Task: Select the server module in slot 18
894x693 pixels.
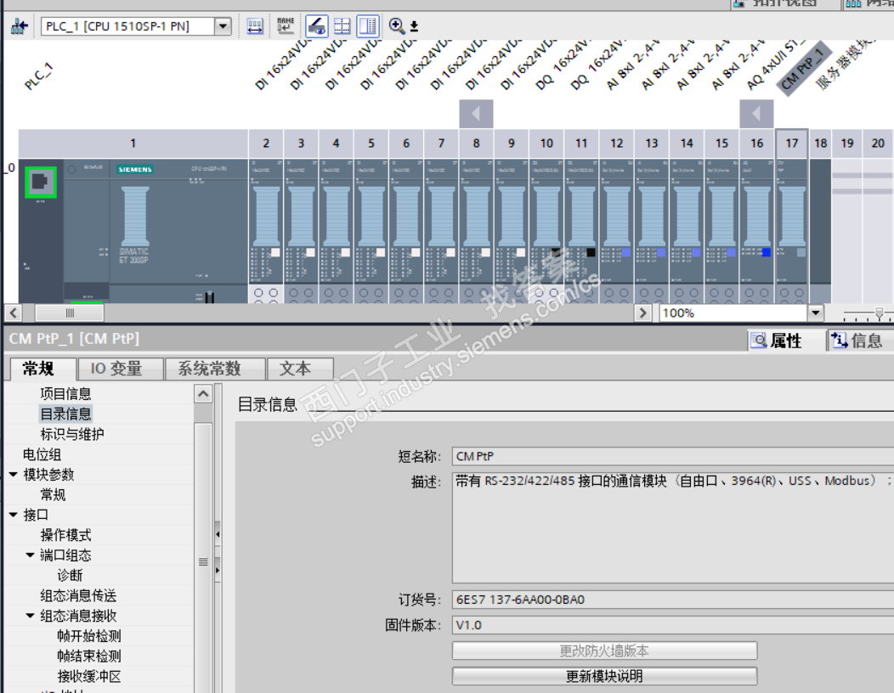Action: (820, 231)
